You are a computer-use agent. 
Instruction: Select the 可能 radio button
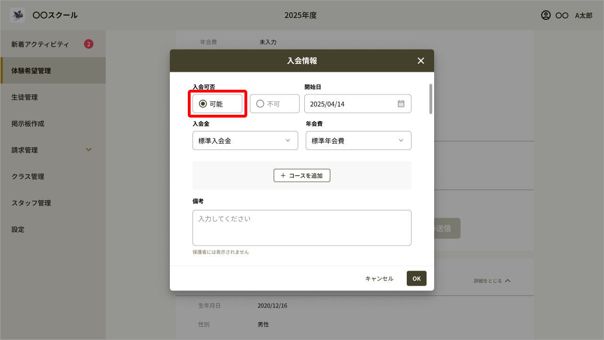[x=203, y=103]
